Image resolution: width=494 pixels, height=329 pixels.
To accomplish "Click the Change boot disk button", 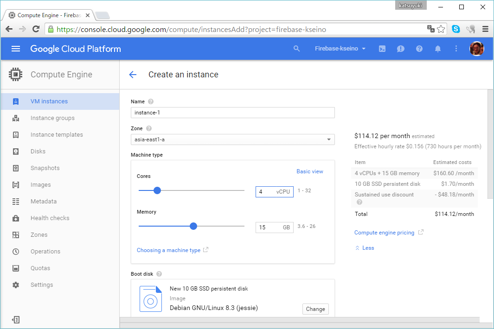I will 315,309.
